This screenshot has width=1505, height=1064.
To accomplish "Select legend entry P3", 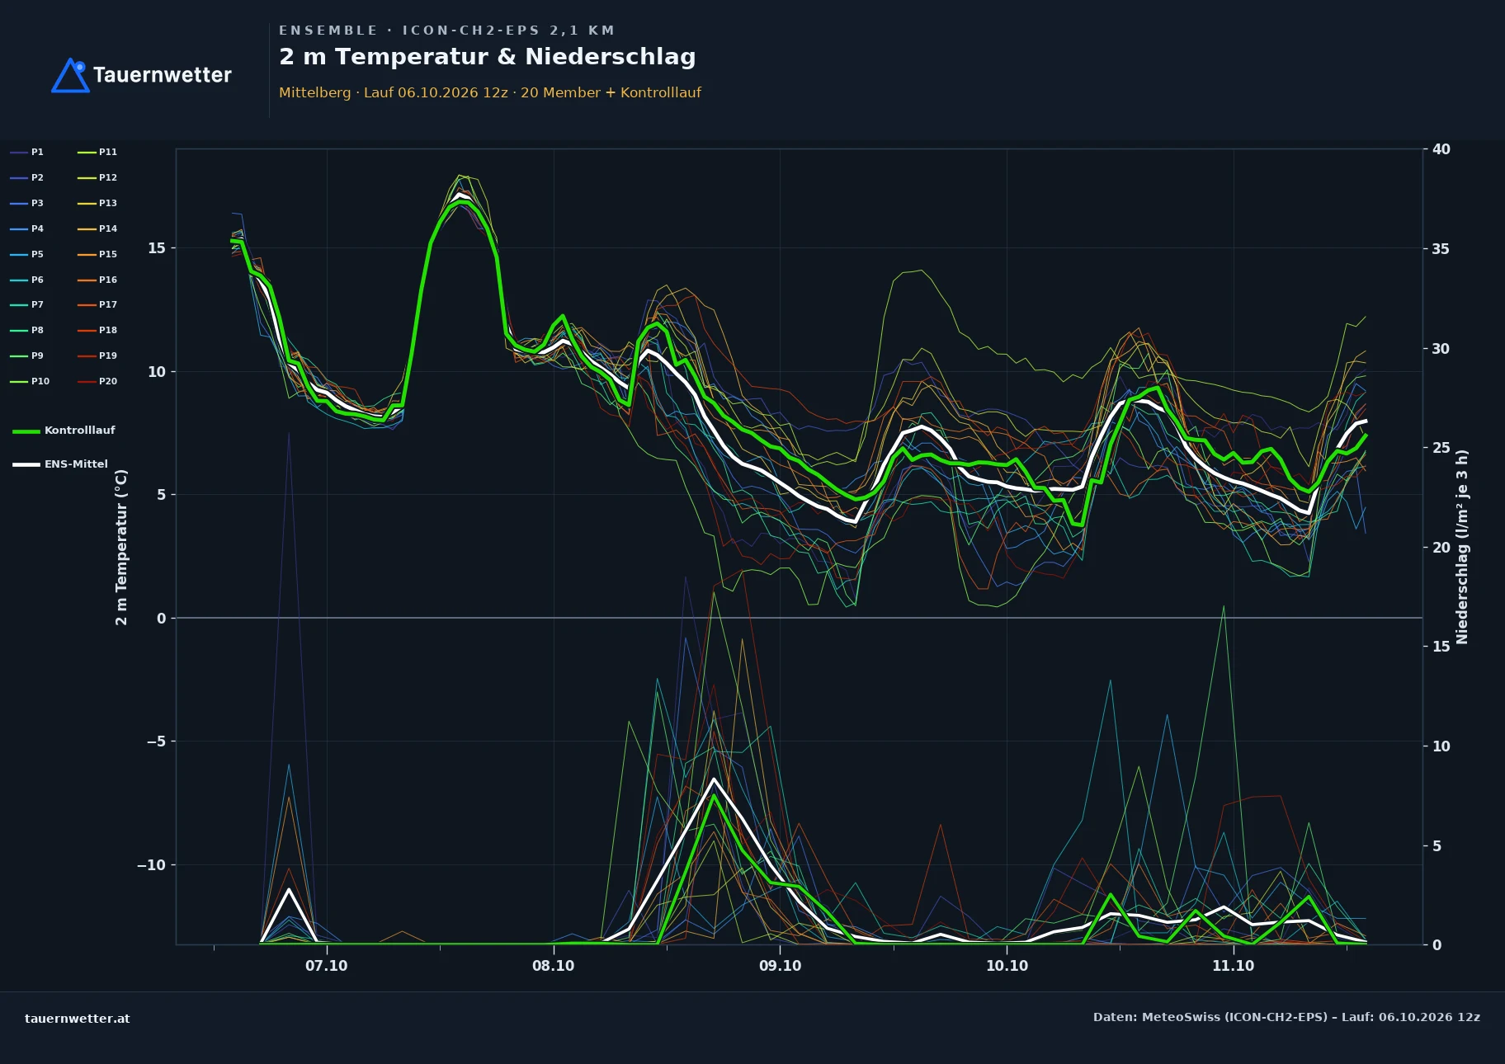I will (26, 204).
